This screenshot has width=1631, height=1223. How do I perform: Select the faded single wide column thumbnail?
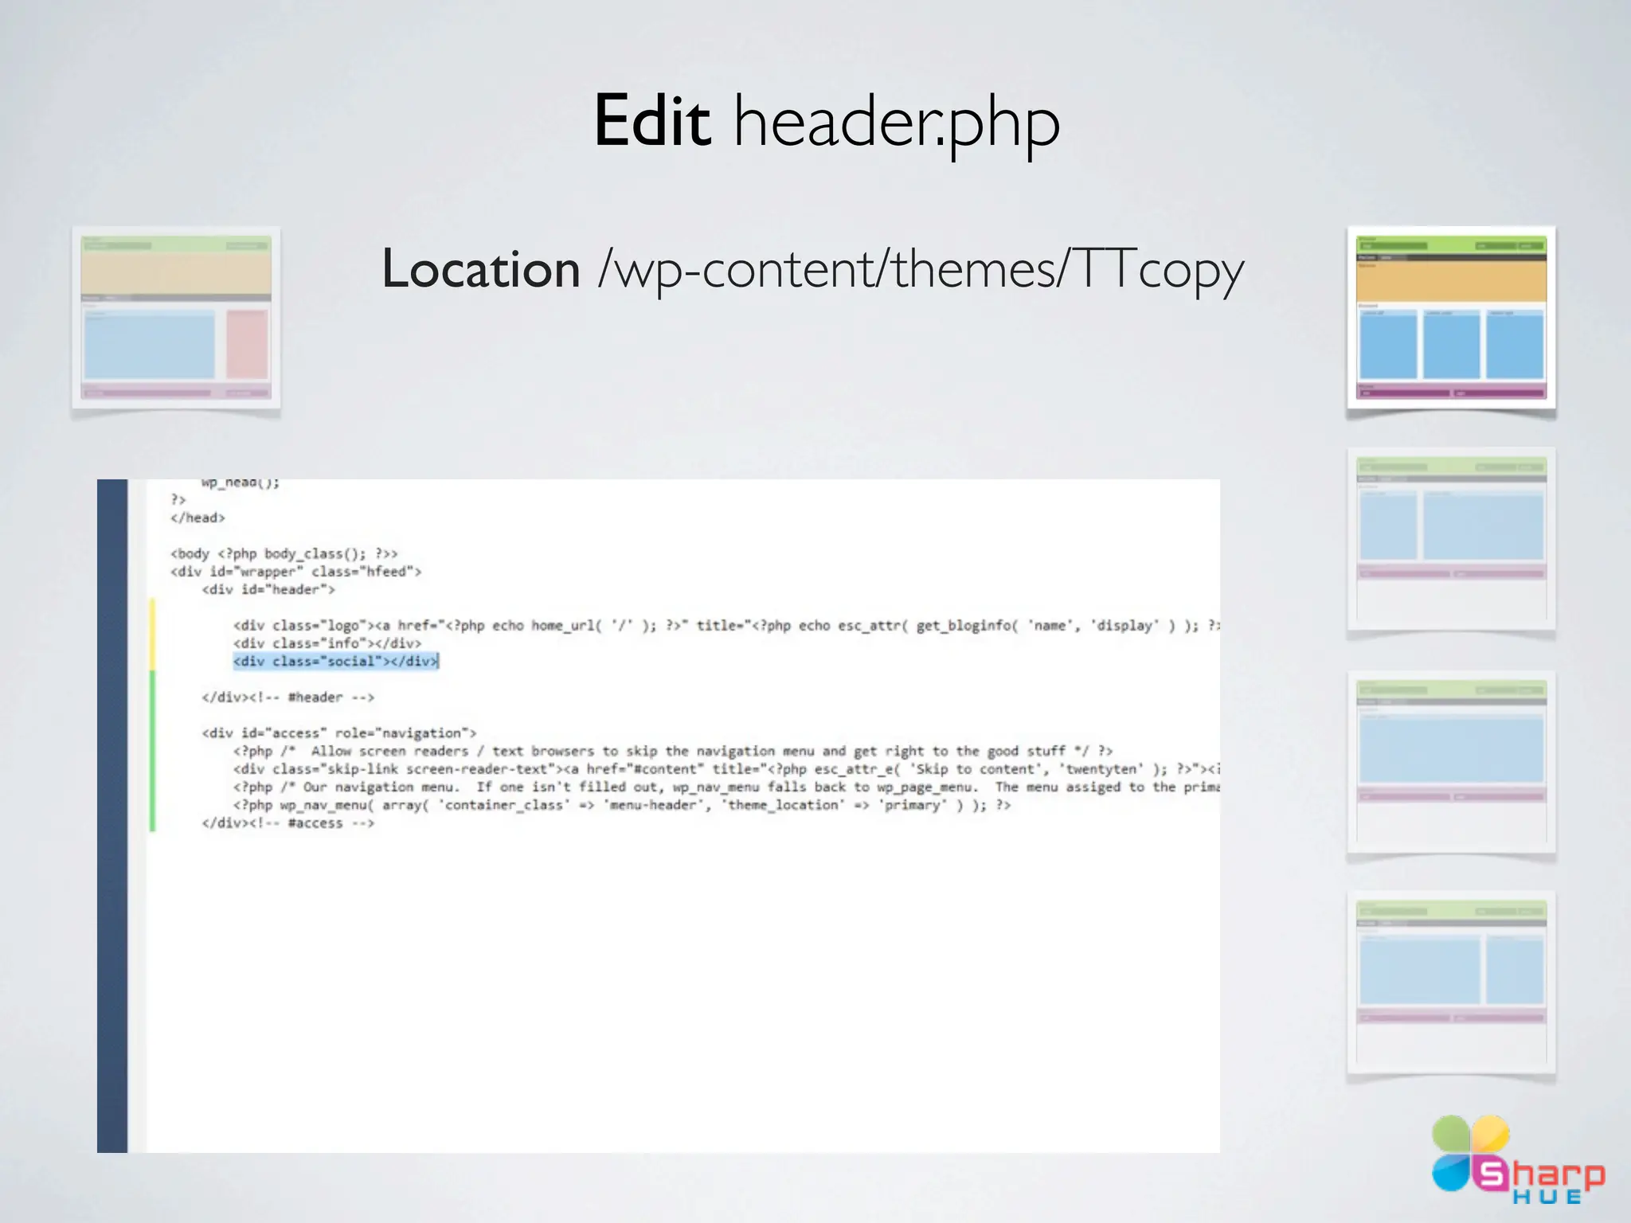[1451, 762]
